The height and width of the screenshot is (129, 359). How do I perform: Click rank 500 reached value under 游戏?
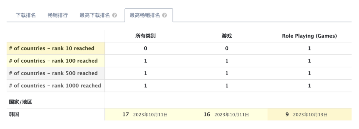click(x=227, y=73)
